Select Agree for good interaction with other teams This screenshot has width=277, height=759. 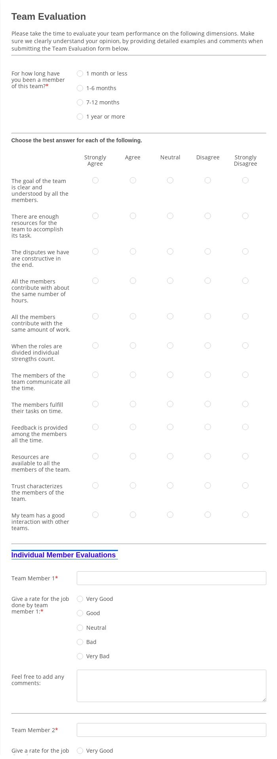pyautogui.click(x=133, y=515)
